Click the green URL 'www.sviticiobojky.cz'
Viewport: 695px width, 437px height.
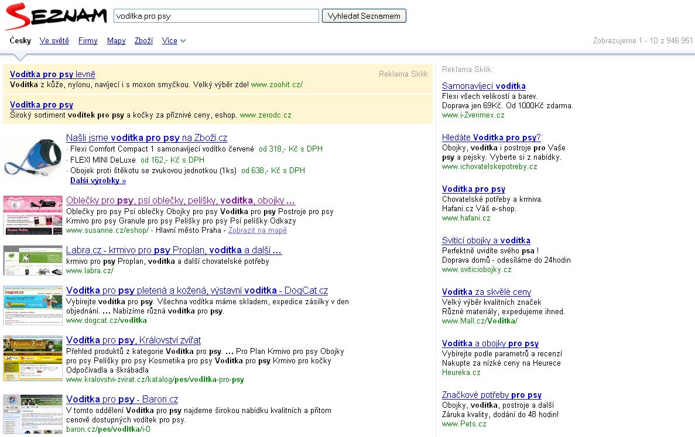click(x=477, y=270)
